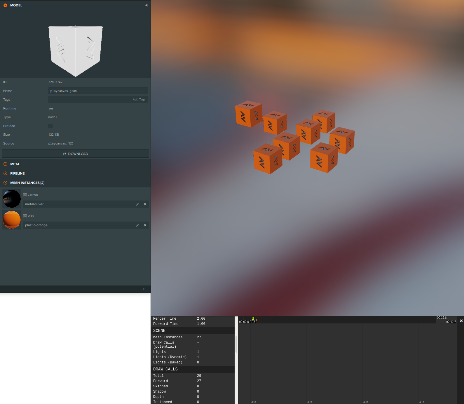Click the 00:37.8 timeline time label

point(442,318)
